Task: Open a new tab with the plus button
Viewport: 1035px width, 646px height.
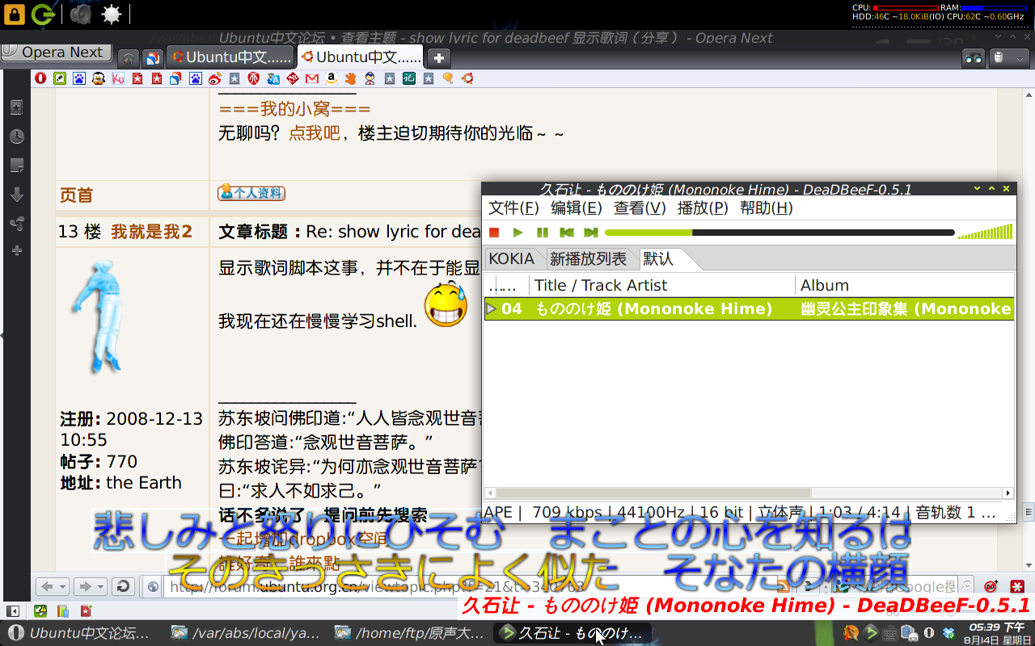Action: [x=438, y=57]
